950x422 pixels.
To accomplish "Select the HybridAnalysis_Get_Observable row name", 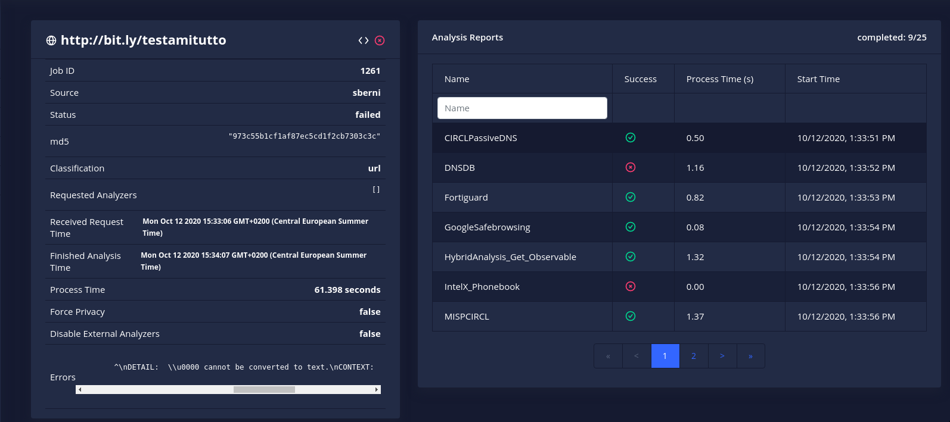I will pyautogui.click(x=510, y=257).
